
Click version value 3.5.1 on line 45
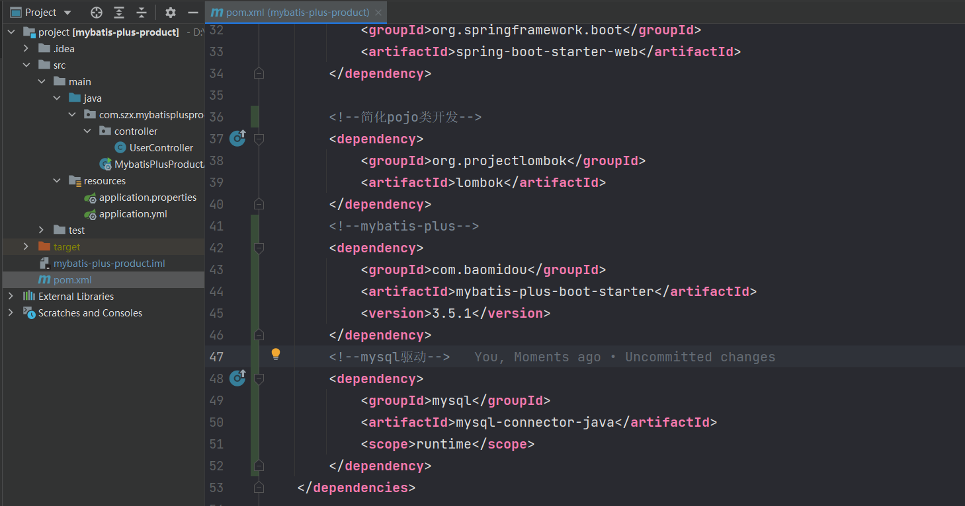point(452,313)
